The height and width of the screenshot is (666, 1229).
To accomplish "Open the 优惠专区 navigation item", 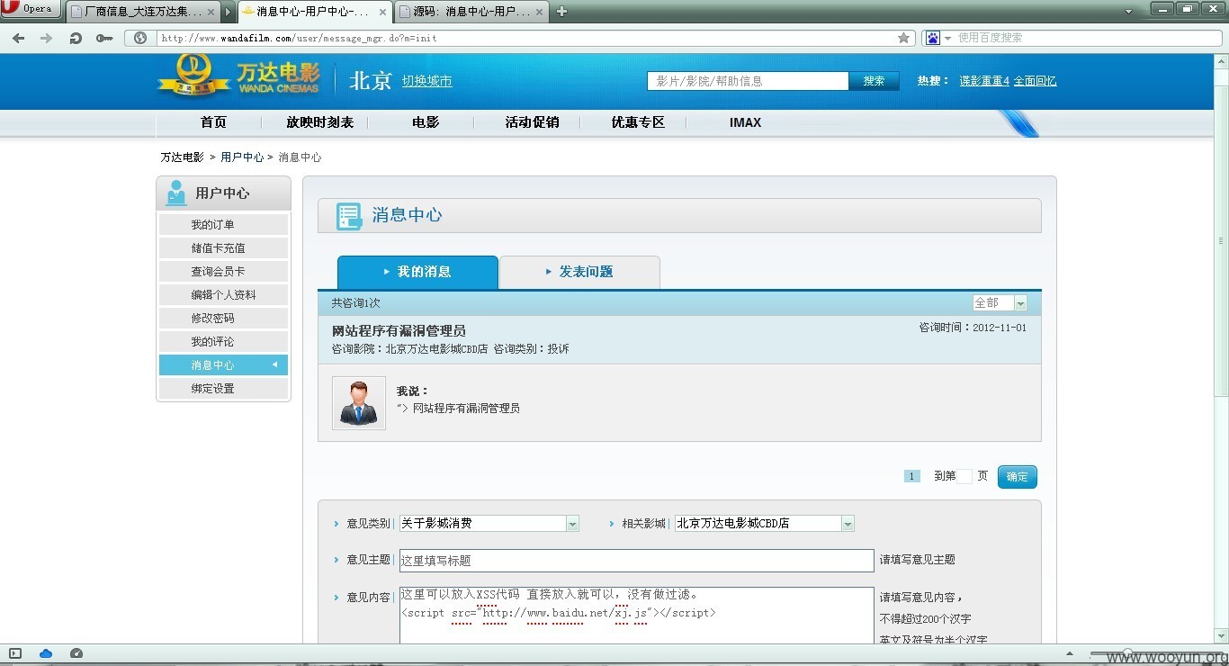I will pos(638,122).
